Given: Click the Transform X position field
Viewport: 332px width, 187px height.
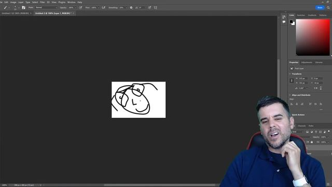Looking at the screenshot, I should tap(318, 78).
